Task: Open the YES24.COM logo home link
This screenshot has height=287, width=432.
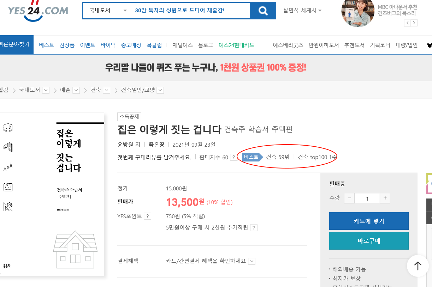Action: tap(38, 11)
